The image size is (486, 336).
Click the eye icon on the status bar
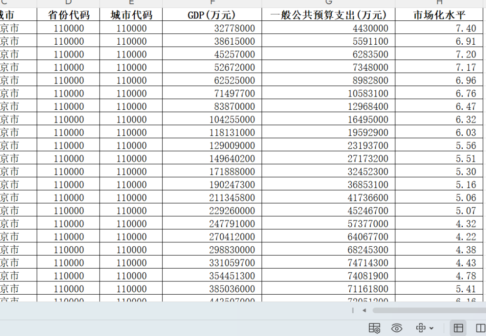click(x=397, y=328)
